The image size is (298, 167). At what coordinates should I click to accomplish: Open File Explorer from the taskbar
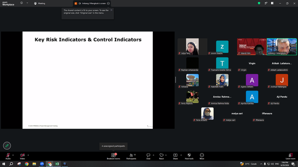(x=34, y=164)
